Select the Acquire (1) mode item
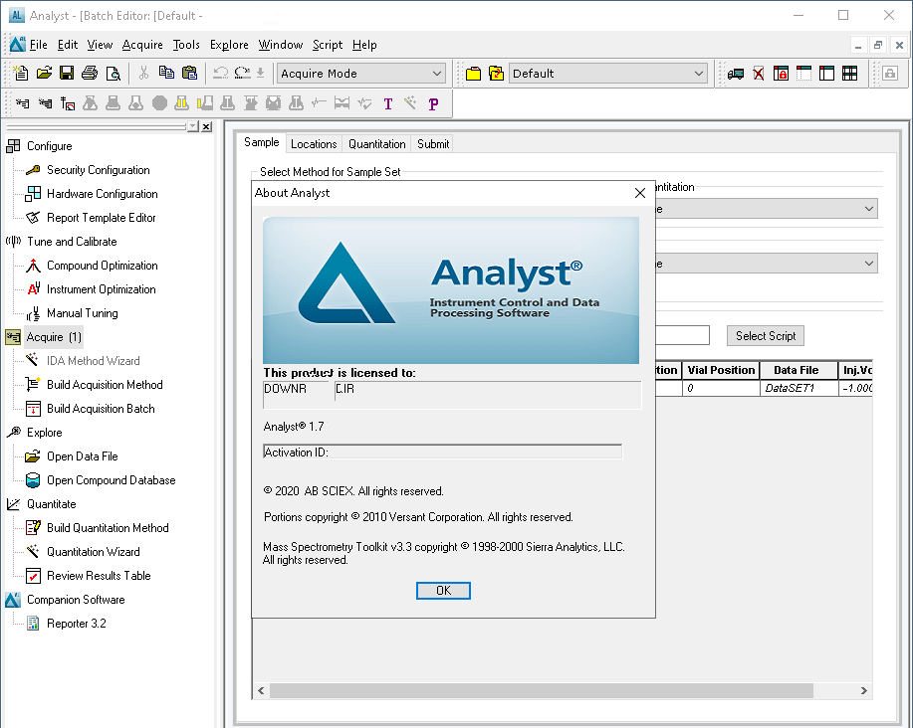 point(54,337)
